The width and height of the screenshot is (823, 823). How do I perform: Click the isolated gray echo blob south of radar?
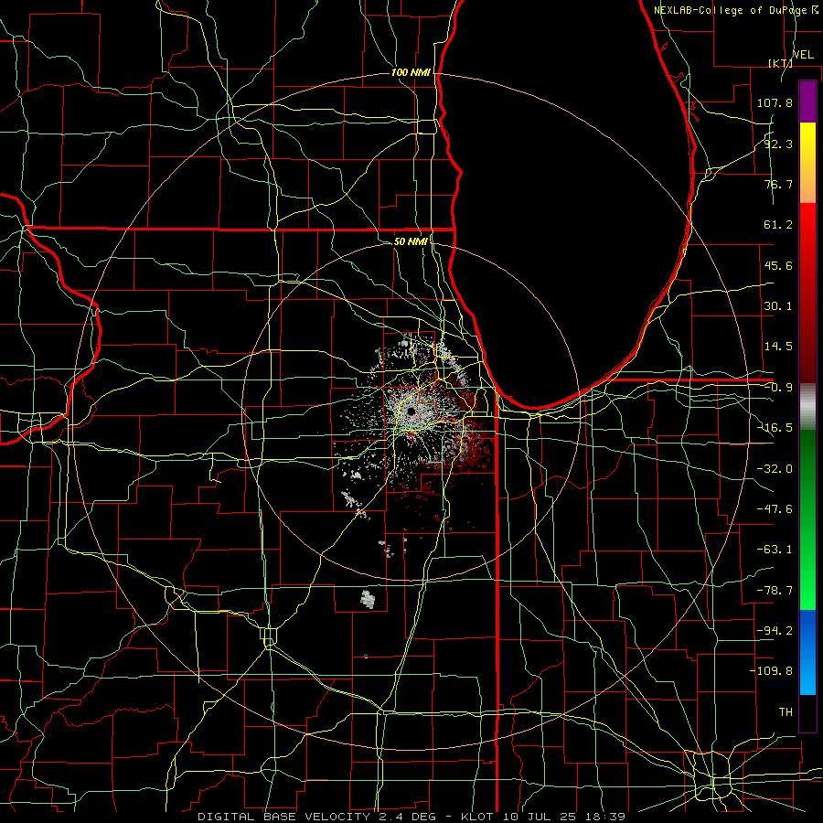(369, 599)
